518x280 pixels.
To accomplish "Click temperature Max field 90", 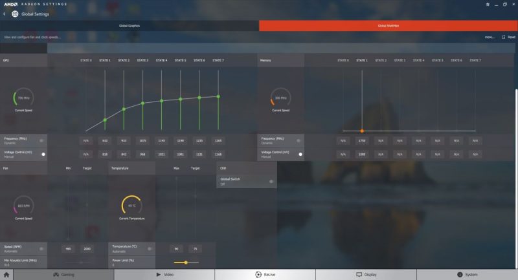I will (x=176, y=249).
